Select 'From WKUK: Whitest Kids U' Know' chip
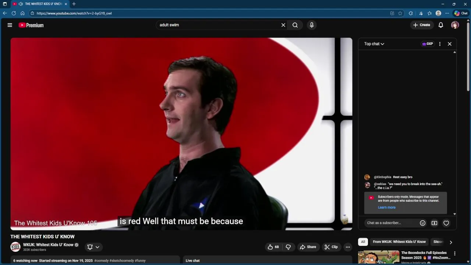 pos(399,242)
